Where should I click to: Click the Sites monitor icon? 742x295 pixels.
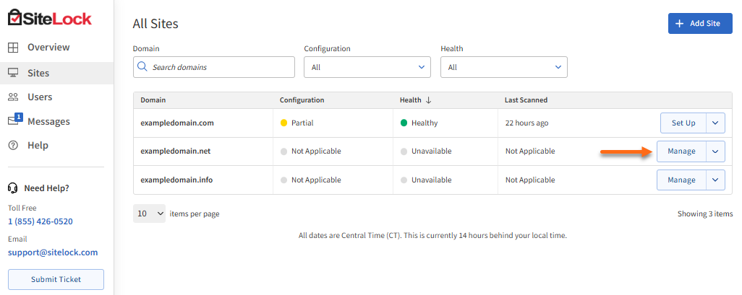13,73
